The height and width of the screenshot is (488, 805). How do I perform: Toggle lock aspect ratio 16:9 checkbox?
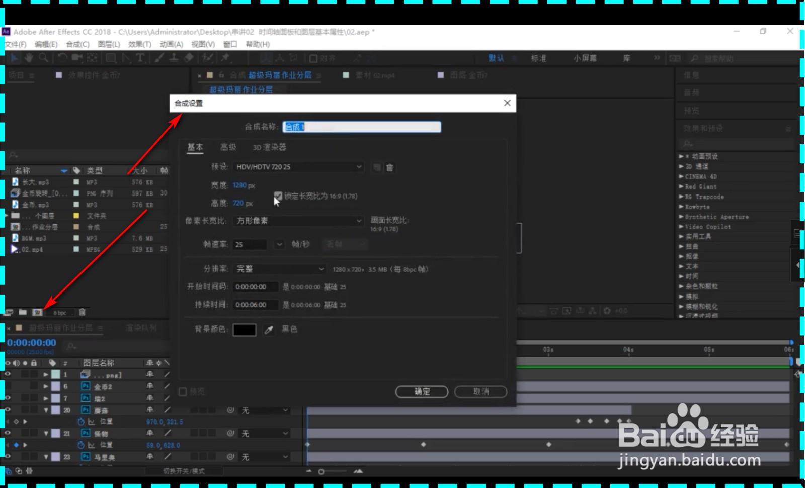[278, 196]
